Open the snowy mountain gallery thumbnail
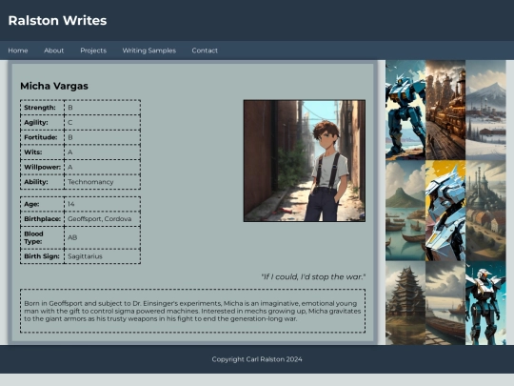This screenshot has height=386, width=514. tap(485, 110)
